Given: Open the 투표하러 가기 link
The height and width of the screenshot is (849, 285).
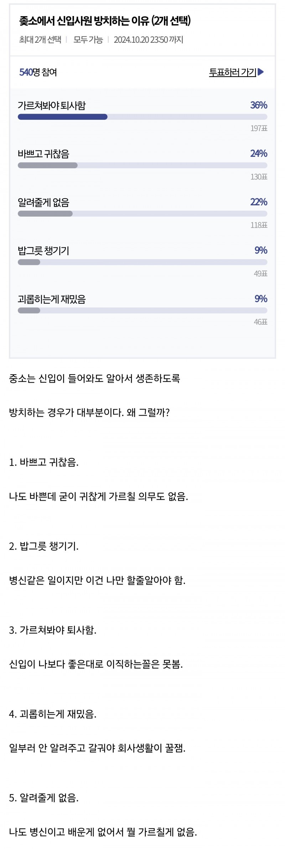Looking at the screenshot, I should pyautogui.click(x=232, y=72).
